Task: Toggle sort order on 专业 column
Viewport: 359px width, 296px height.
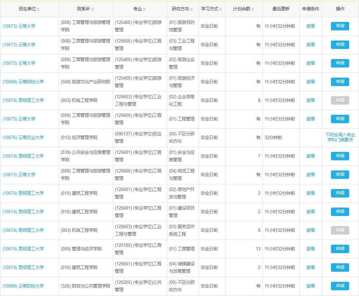Action: tap(144, 9)
